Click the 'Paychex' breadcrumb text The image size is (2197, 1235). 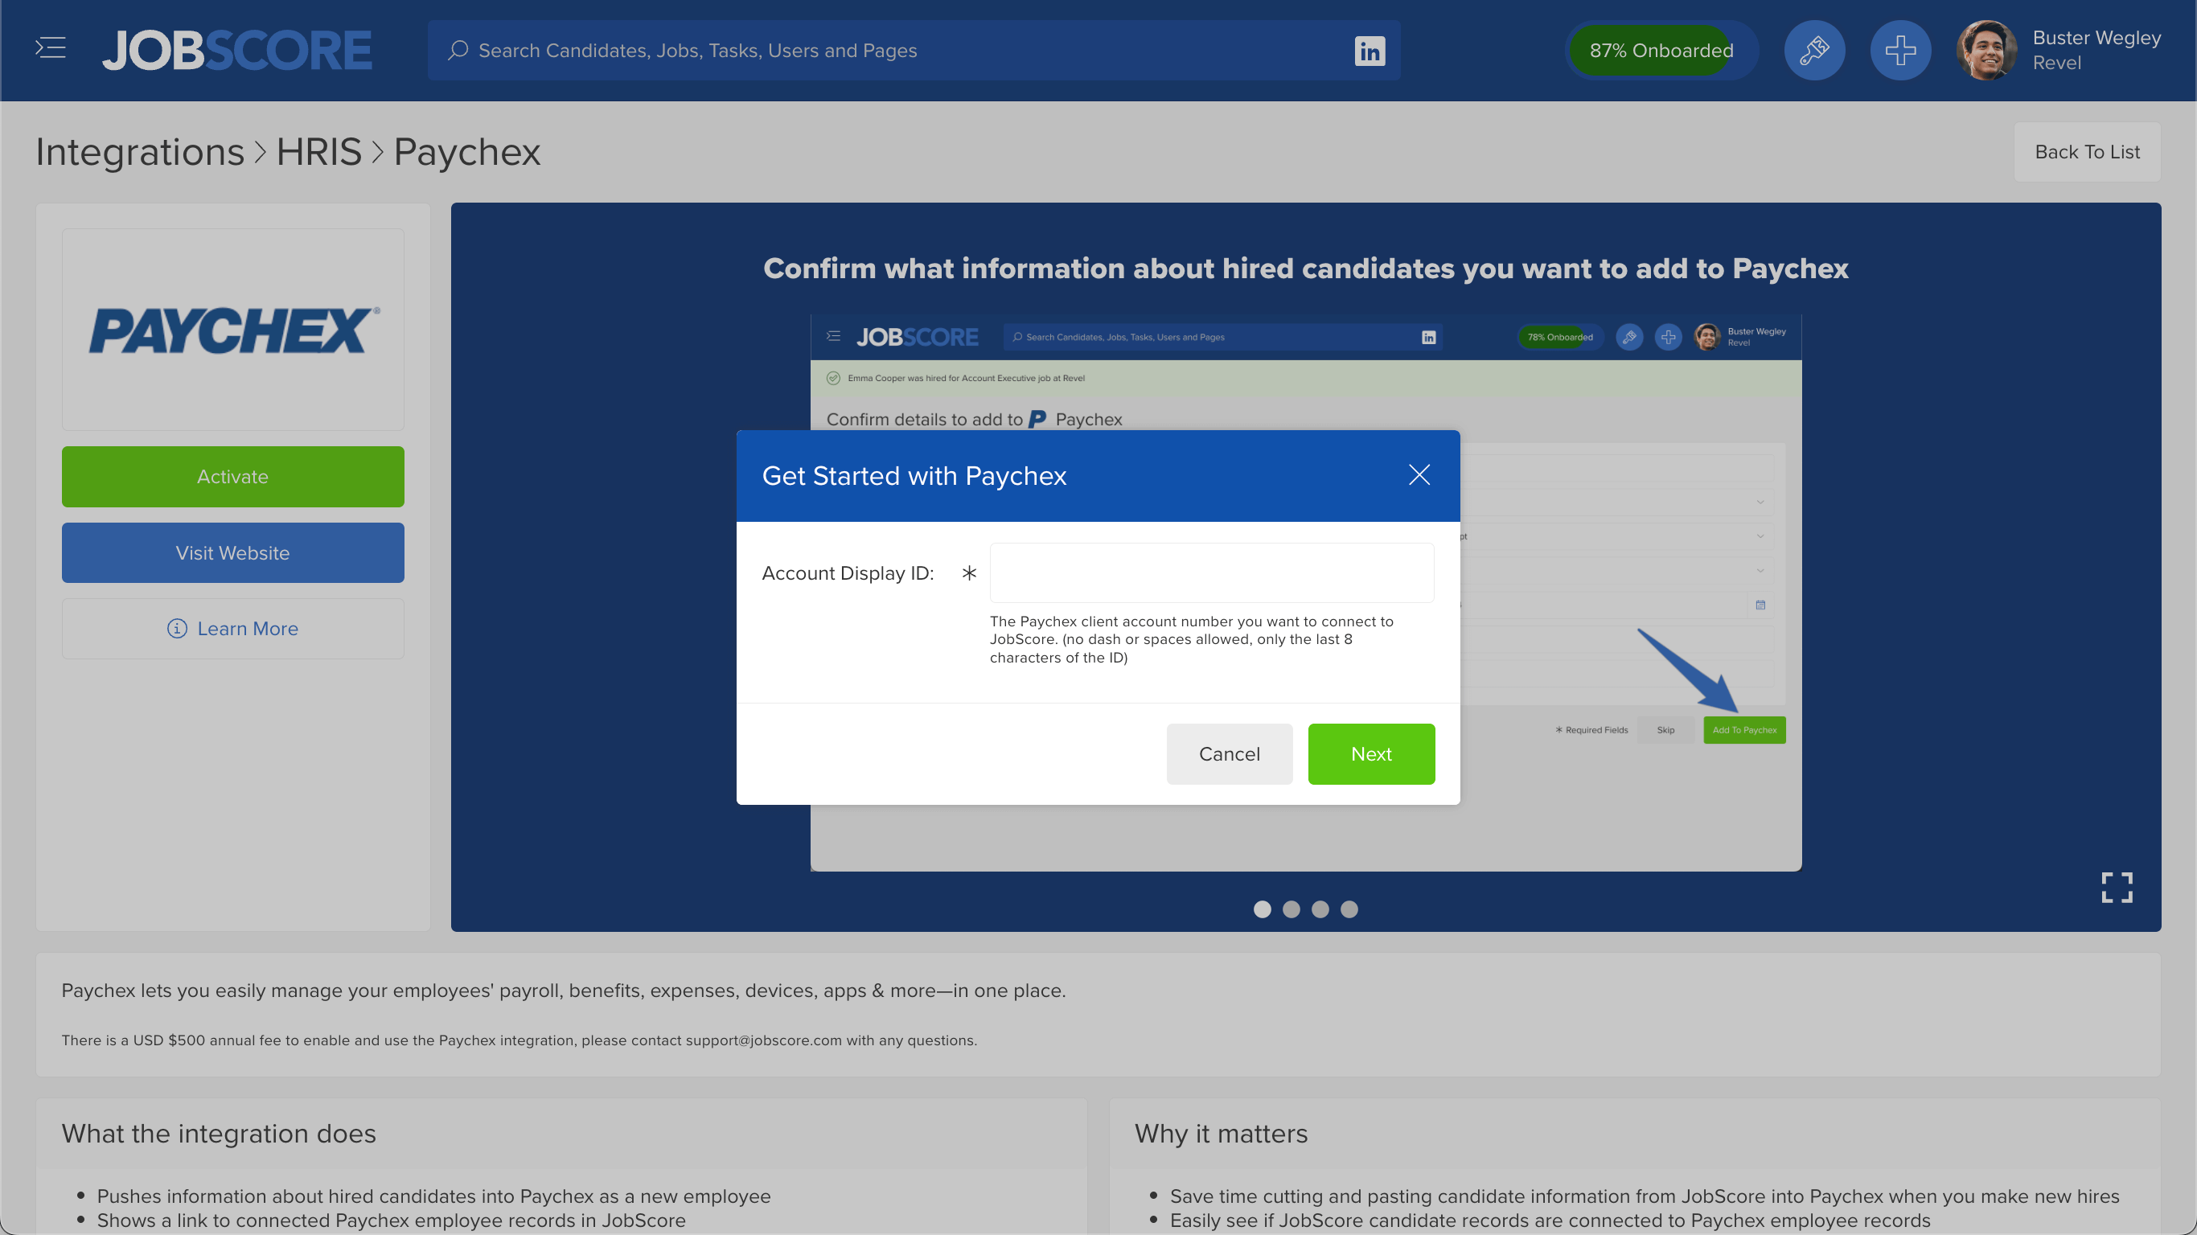coord(466,152)
